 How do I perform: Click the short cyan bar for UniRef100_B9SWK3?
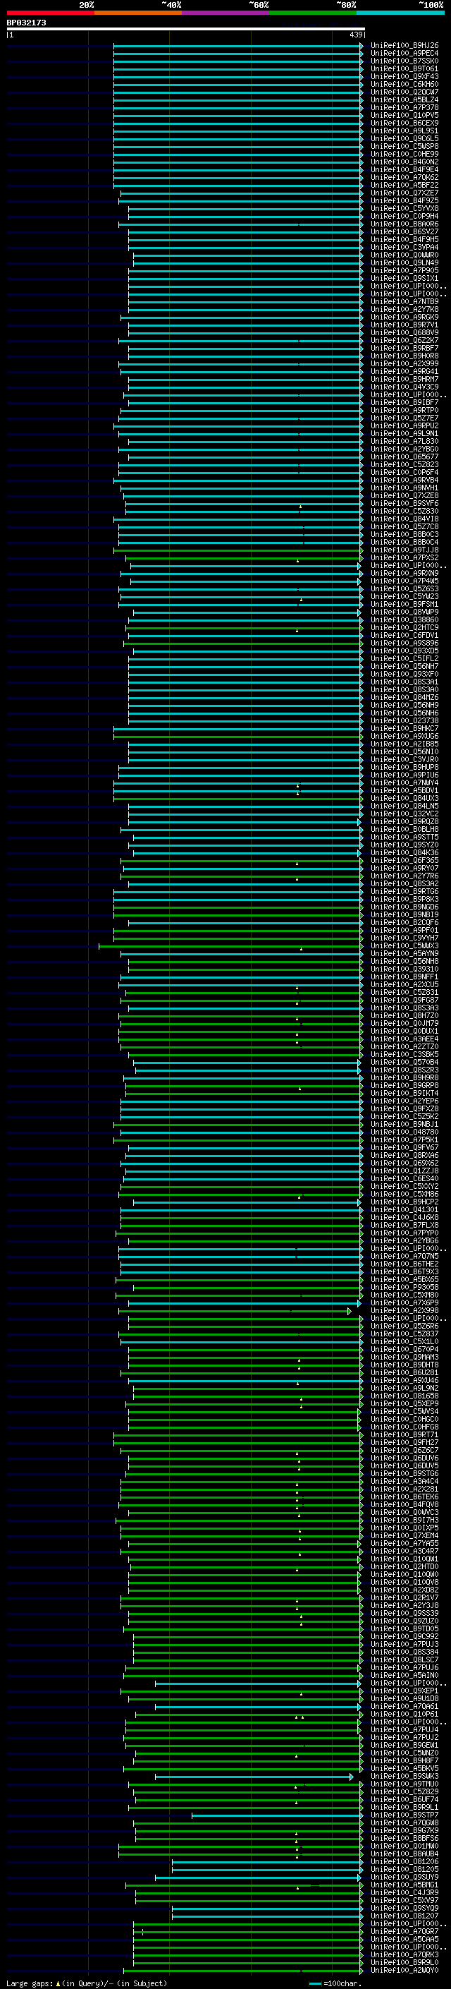(x=254, y=1777)
